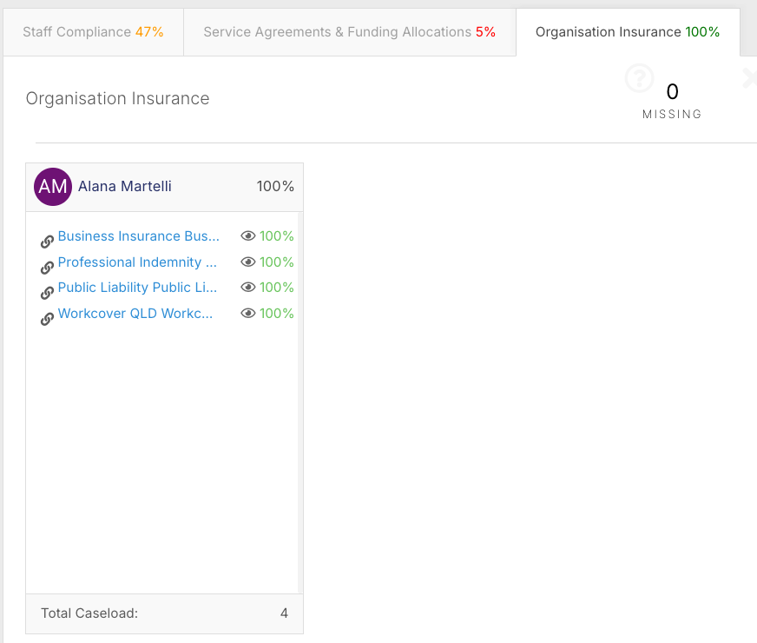
Task: Click the 100% beside Workcover QLD
Action: point(277,314)
